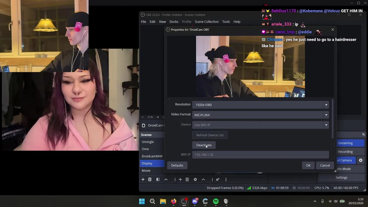
Task: Open audio mixer advanced settings gears icon
Action: point(218,179)
